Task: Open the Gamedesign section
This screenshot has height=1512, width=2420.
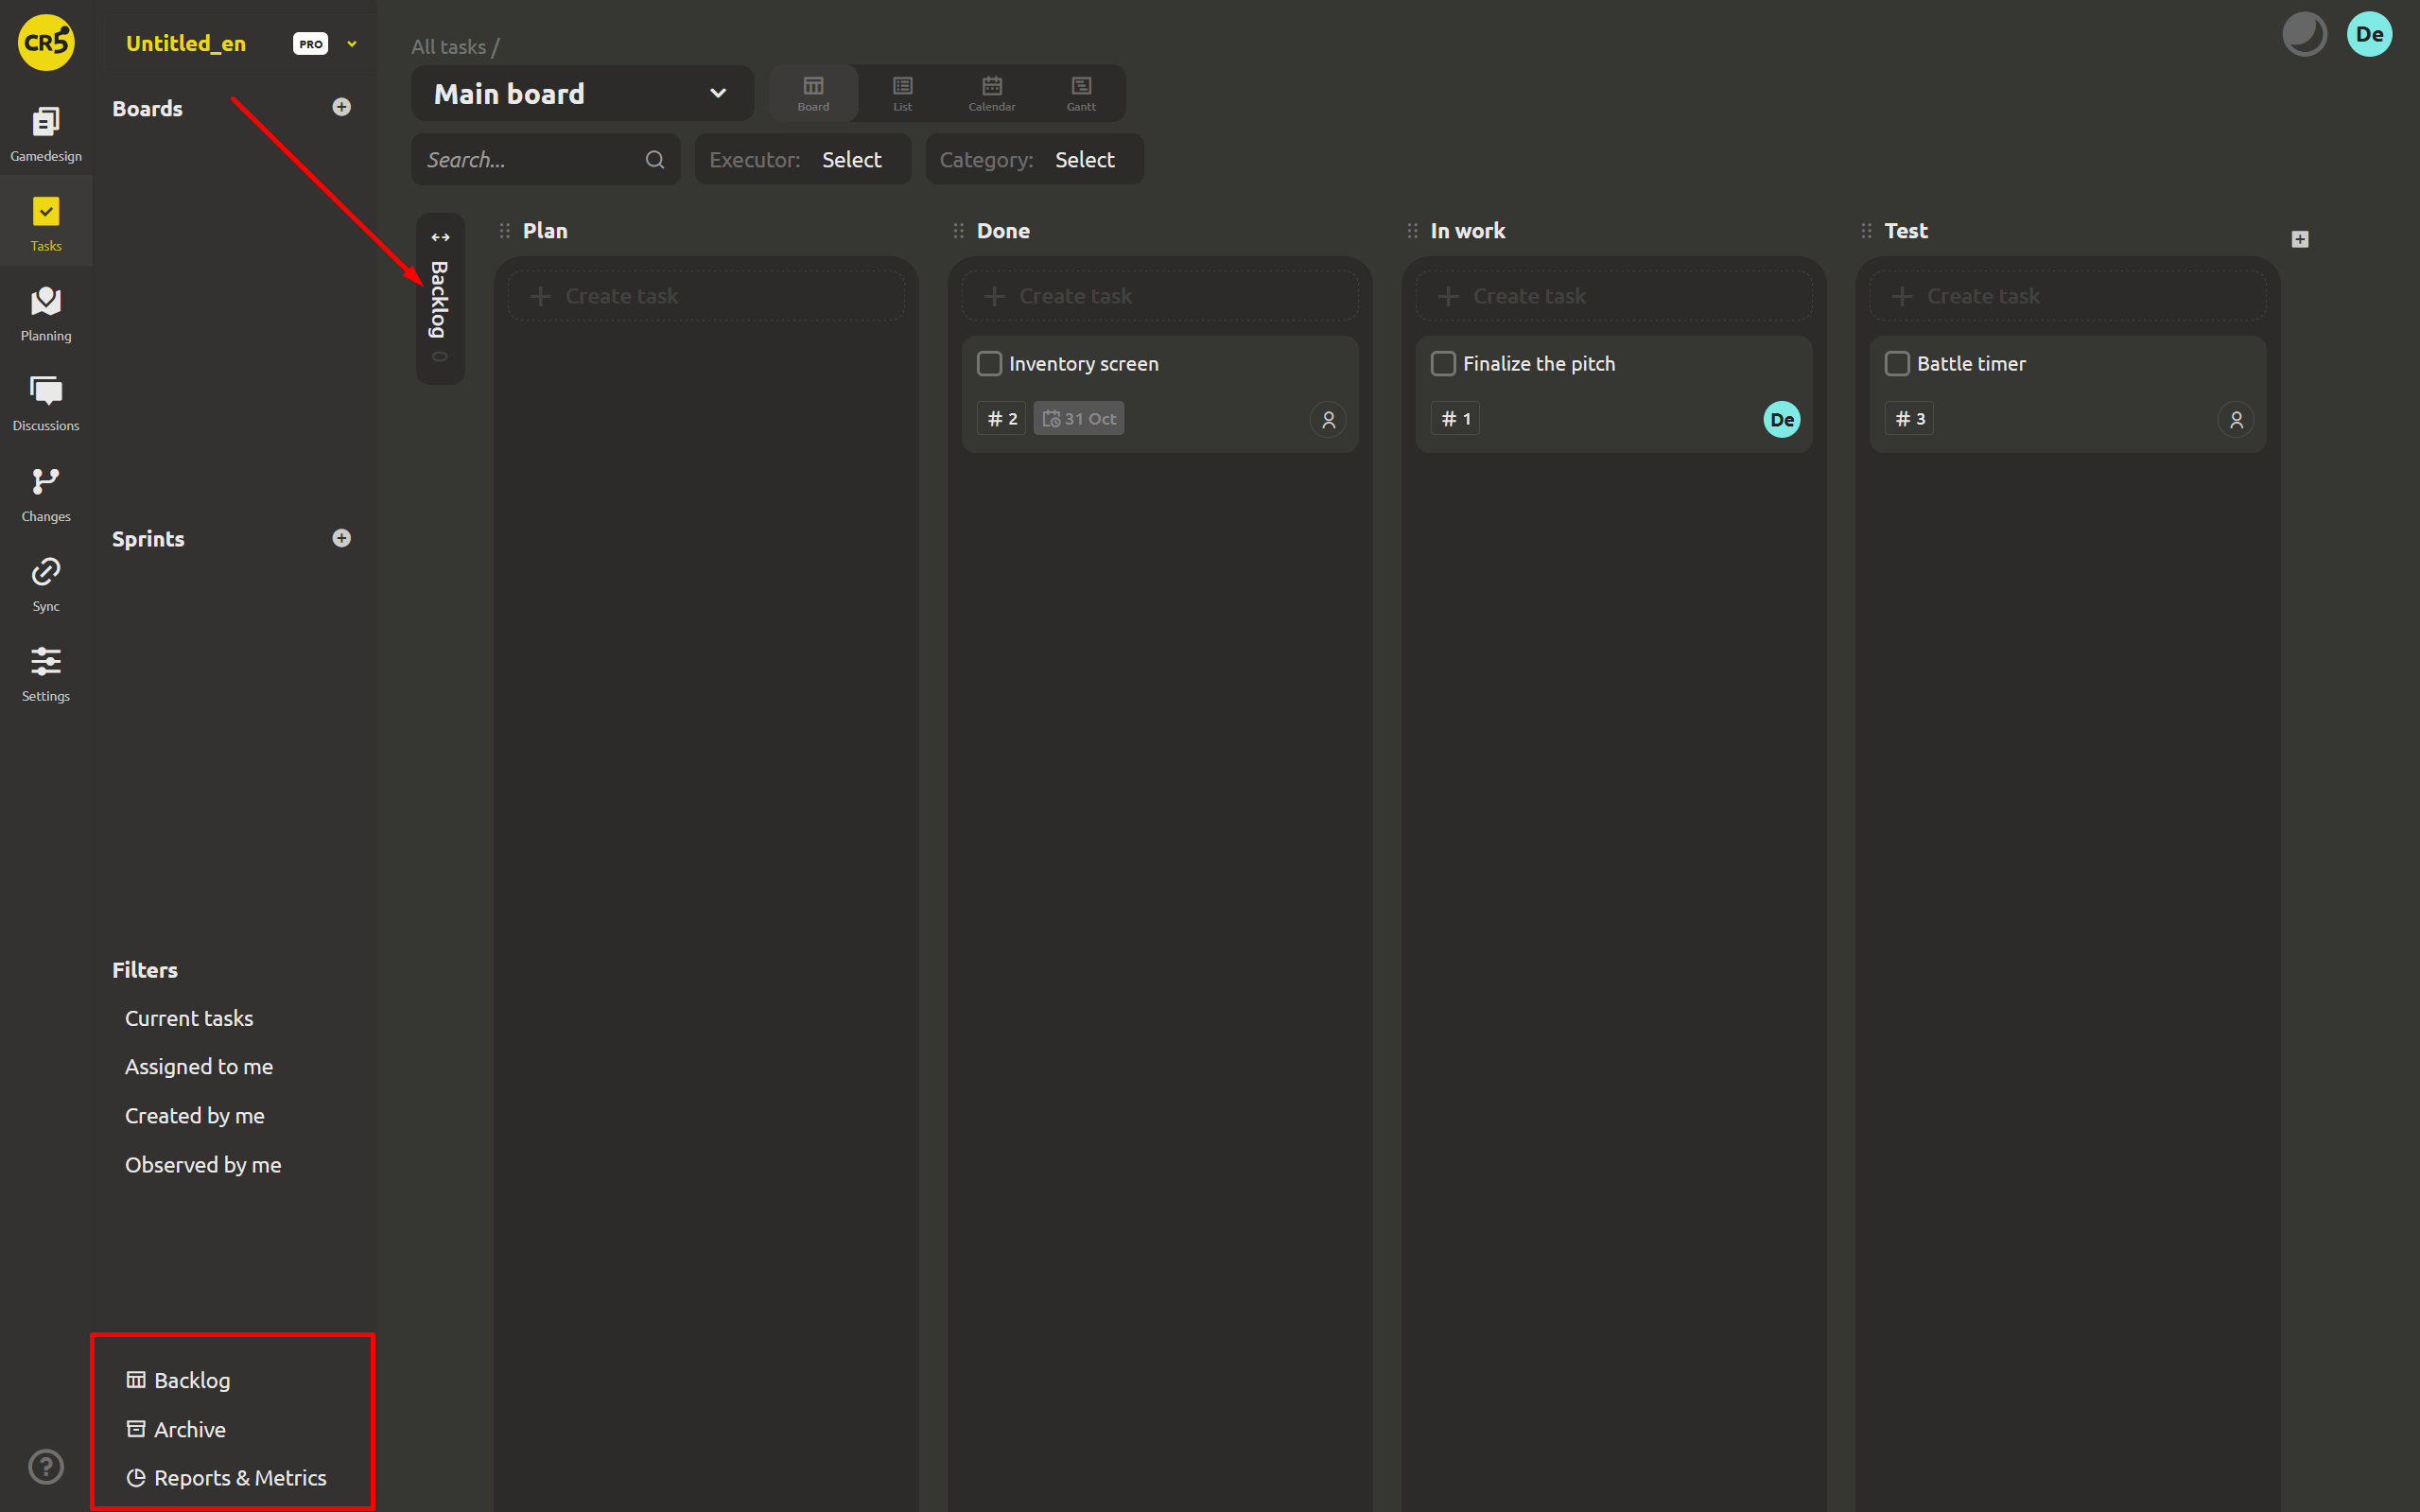Action: 46,133
